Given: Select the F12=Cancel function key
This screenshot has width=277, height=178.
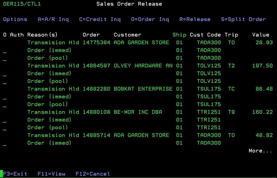Looking at the screenshot, I should tap(93, 174).
